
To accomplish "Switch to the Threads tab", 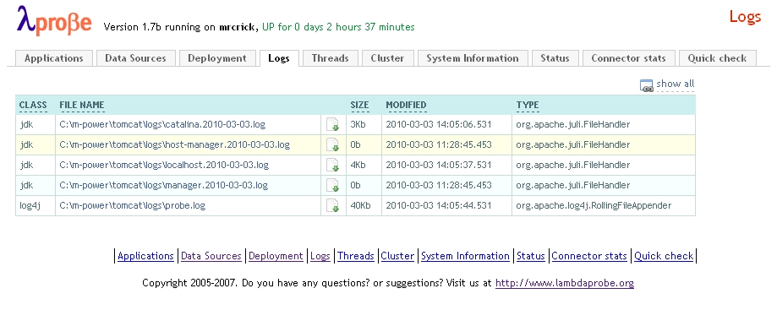I will point(330,58).
